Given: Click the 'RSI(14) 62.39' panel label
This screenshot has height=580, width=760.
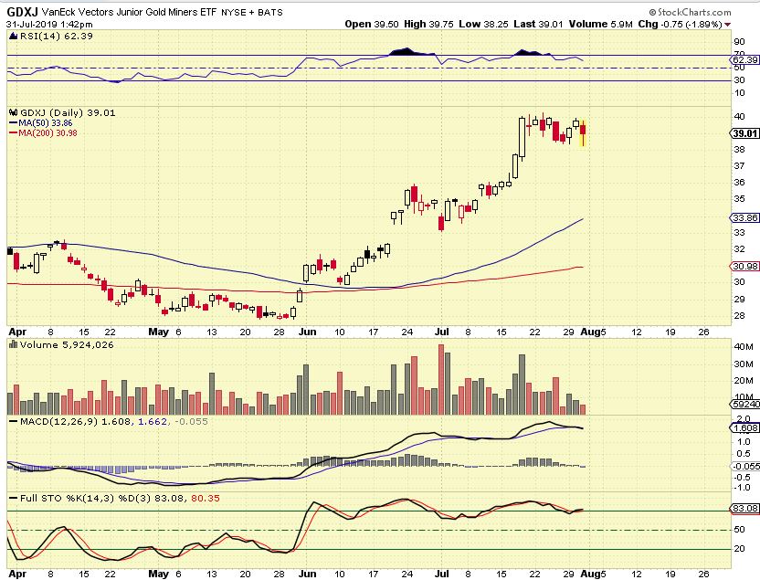Looking at the screenshot, I should click(x=57, y=36).
